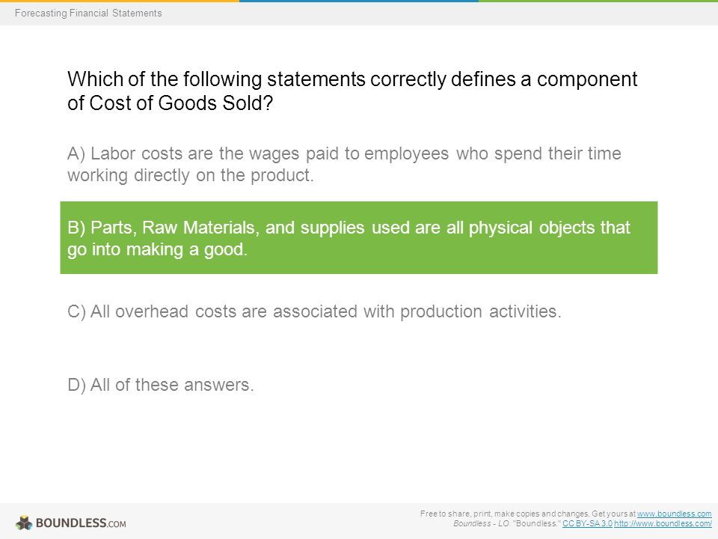Select answer A about labor costs
This screenshot has width=718, height=539.
point(344,164)
